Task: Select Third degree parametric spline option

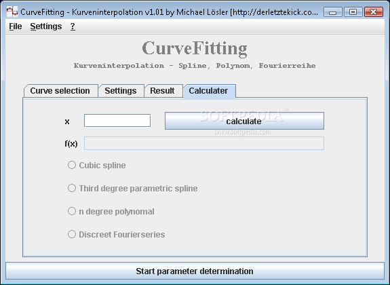Action: tap(132, 189)
